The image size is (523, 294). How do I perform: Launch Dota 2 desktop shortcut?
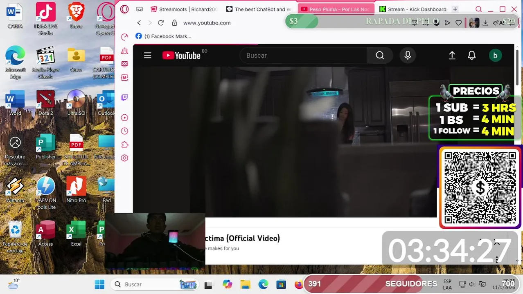[45, 104]
